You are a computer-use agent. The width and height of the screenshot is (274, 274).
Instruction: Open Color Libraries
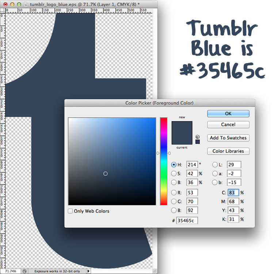tap(228, 151)
